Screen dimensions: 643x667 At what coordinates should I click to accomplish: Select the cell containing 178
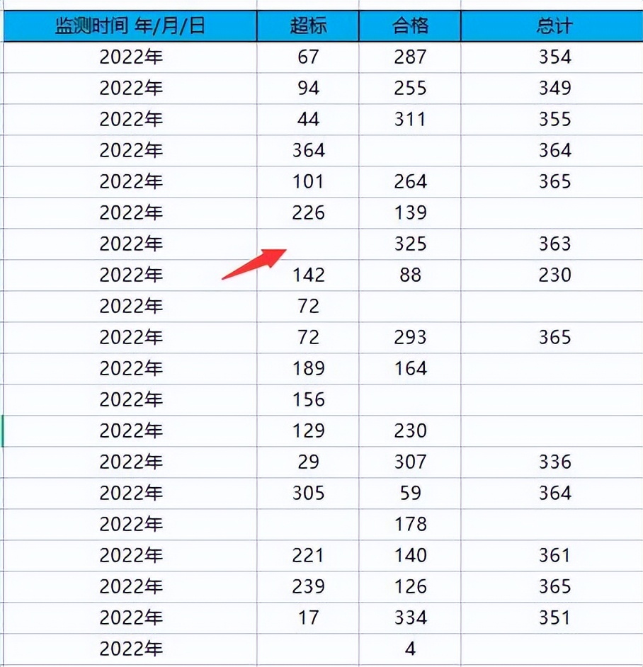tap(410, 525)
